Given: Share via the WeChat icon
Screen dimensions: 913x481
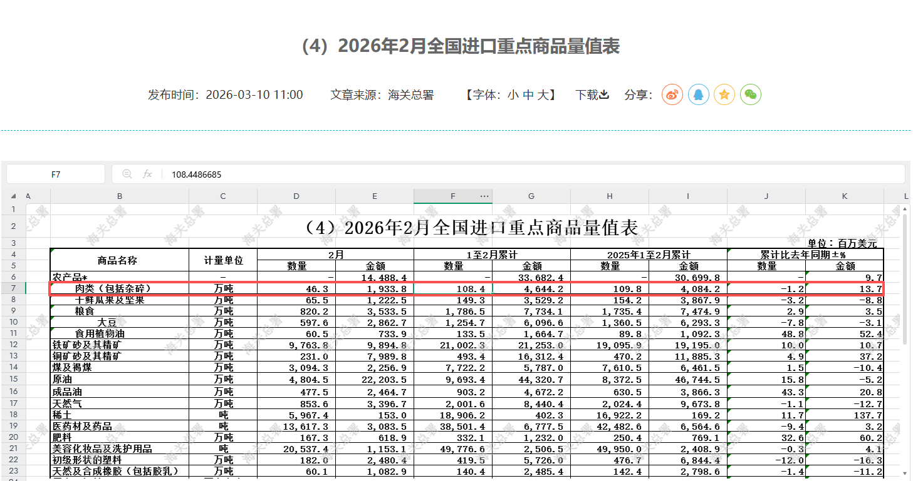Looking at the screenshot, I should [x=751, y=94].
